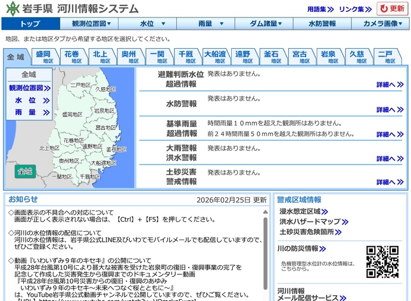Select the トップ menu item
Viewport: 411px width, 301px height.
(30, 24)
